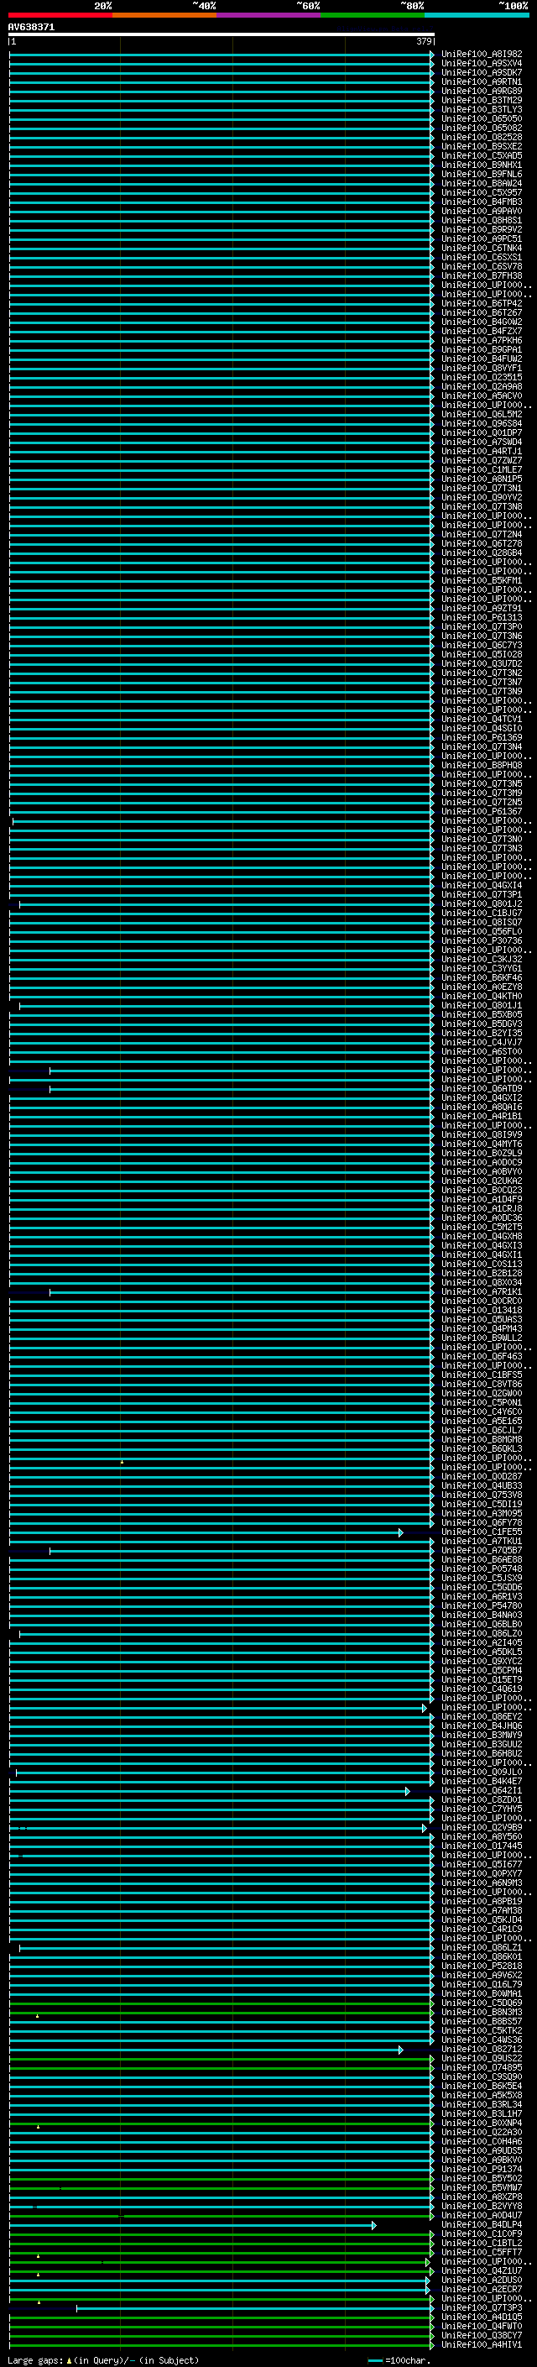Screen dimensions: 537x2367
Task: Select the UniRef100_B5DGV3 label
Action: 481,1024
